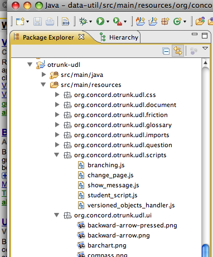Click the binary 010 file icon
Viewport: 213px width, 257px height.
click(66, 22)
